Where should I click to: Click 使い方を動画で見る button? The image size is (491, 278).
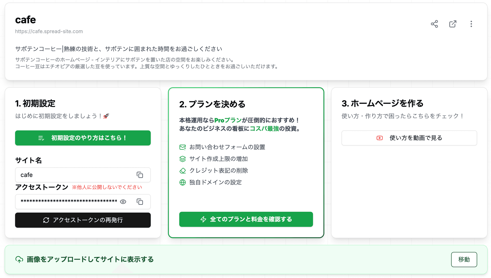(409, 138)
